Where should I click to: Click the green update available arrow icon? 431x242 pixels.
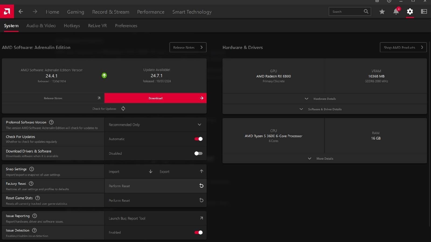click(x=104, y=76)
